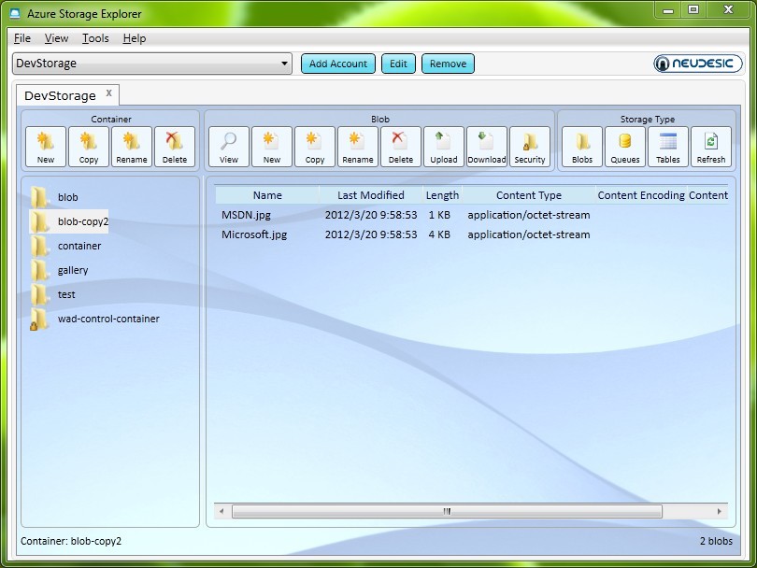Switch storage type to Blobs
Image resolution: width=757 pixels, height=568 pixels.
pyautogui.click(x=582, y=147)
